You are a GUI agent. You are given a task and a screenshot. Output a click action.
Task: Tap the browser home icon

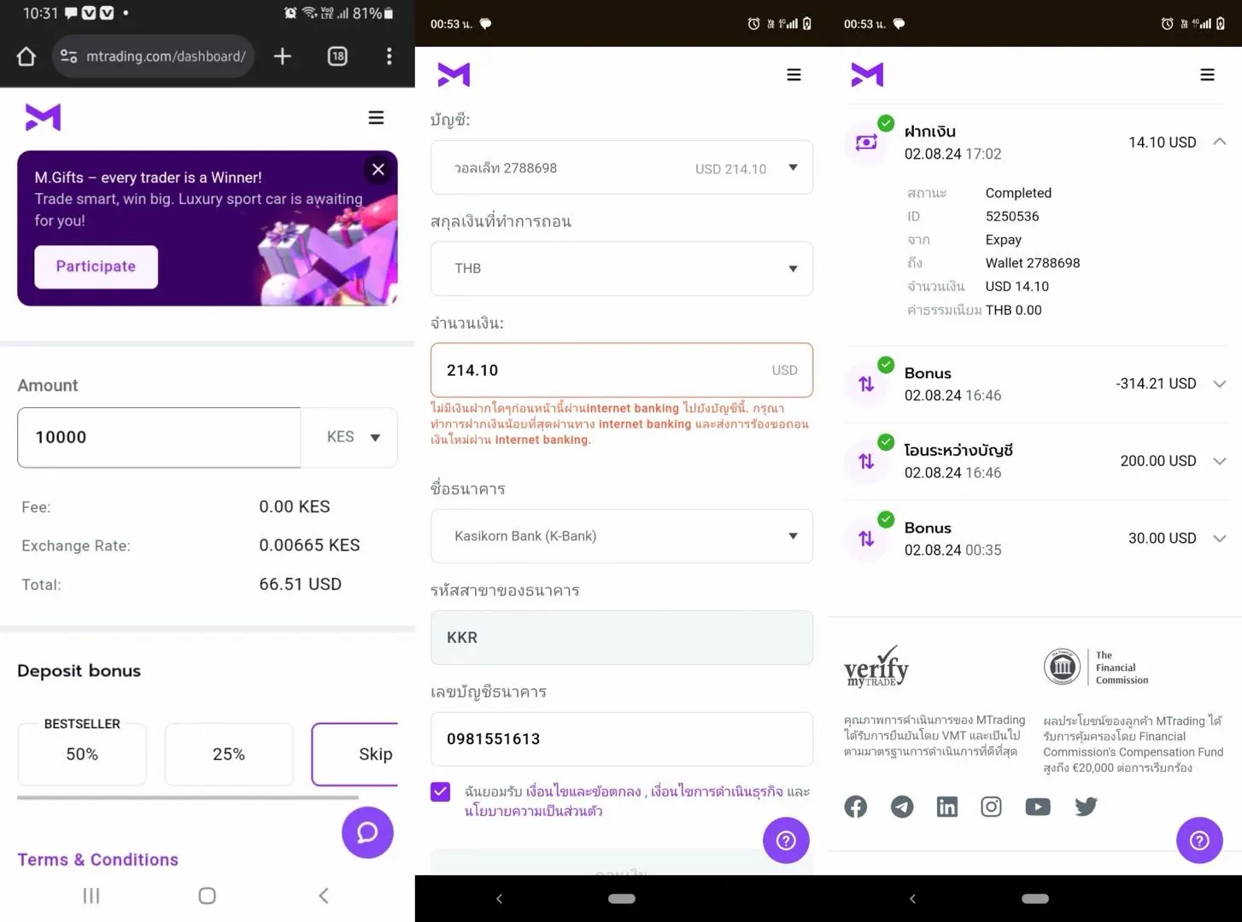click(x=26, y=56)
